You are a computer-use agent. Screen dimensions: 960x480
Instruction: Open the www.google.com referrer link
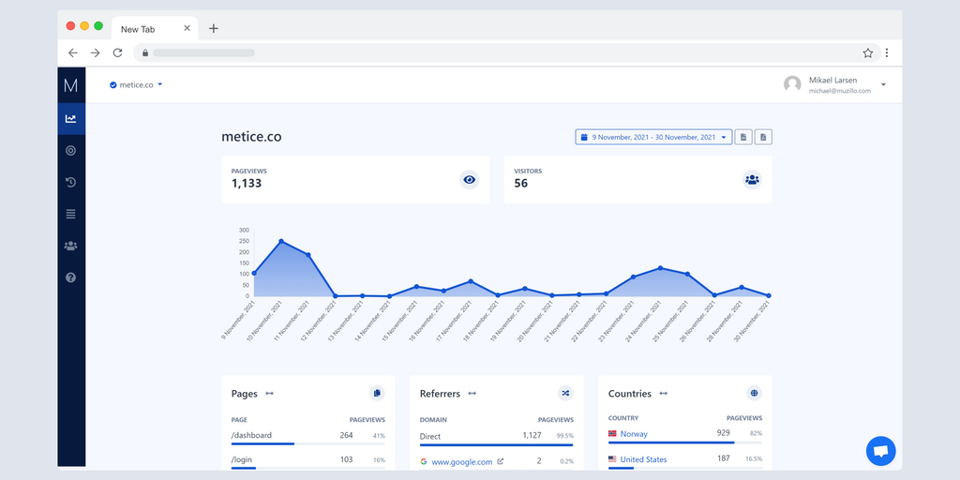click(461, 462)
